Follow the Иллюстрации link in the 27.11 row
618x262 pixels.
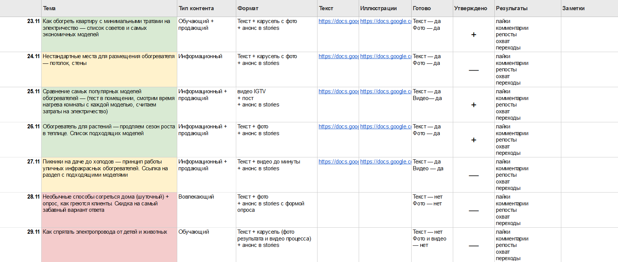coord(385,162)
